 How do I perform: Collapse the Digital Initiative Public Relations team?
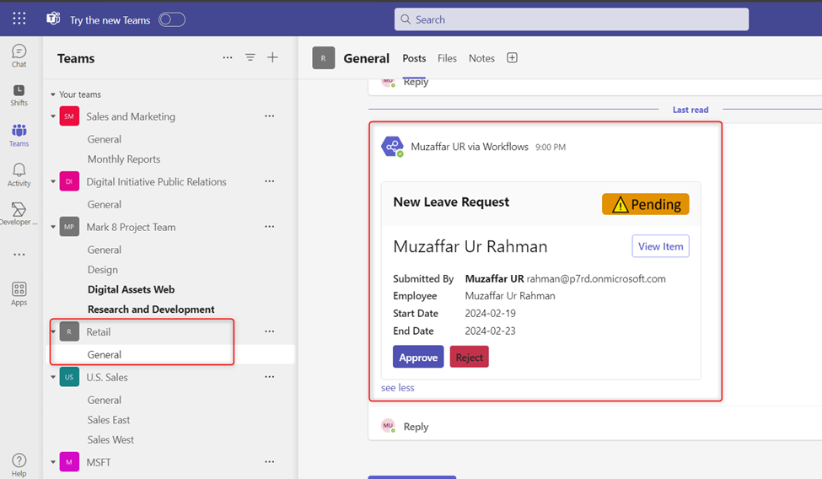pos(53,181)
